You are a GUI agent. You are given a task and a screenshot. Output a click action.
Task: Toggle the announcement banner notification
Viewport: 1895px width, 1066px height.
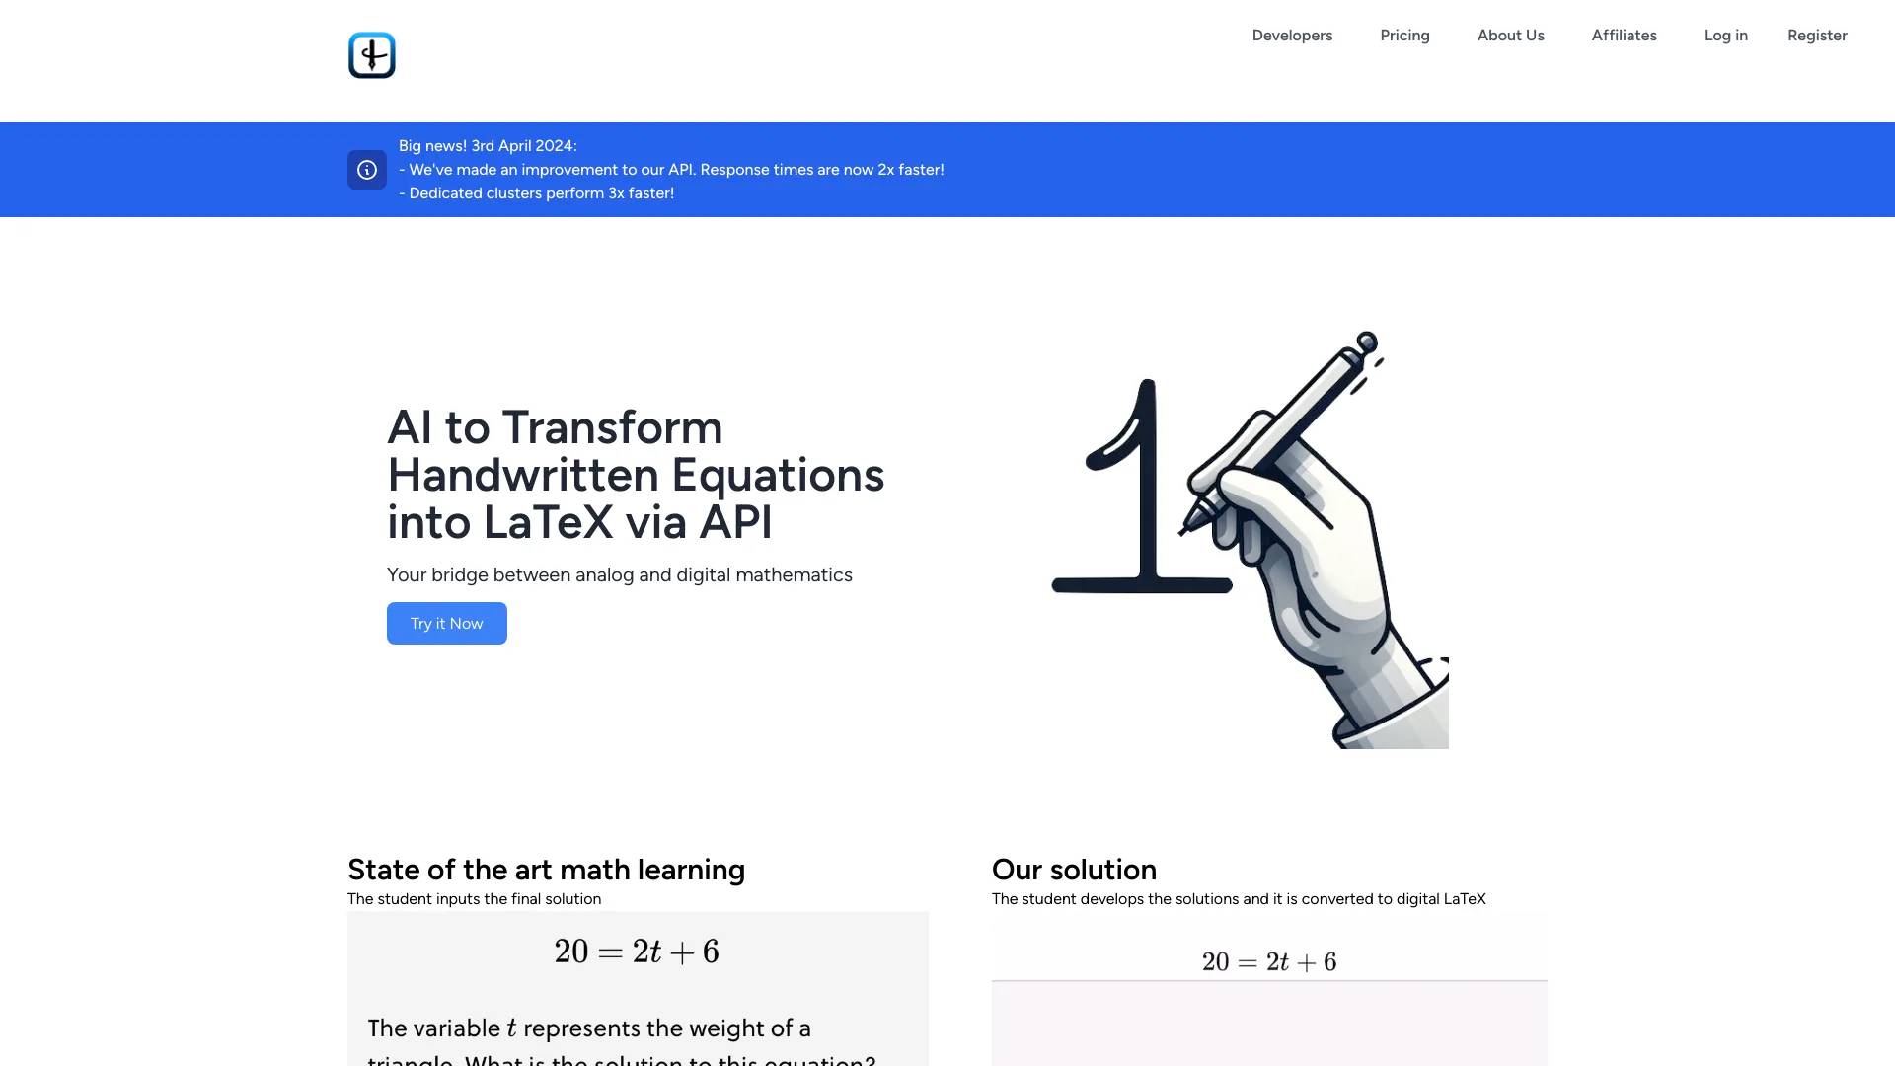coord(367,169)
